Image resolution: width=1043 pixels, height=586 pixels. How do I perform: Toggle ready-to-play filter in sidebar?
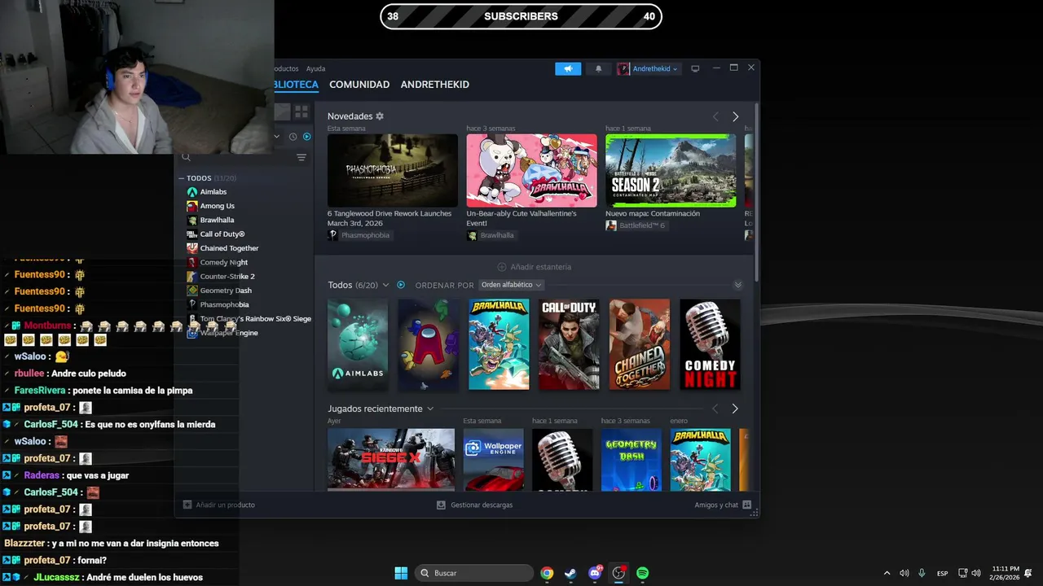pos(307,137)
